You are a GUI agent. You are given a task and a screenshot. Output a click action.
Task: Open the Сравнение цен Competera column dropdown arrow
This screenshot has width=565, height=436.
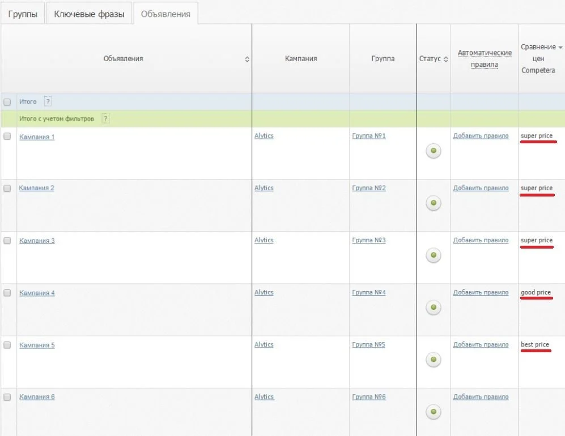tap(560, 48)
